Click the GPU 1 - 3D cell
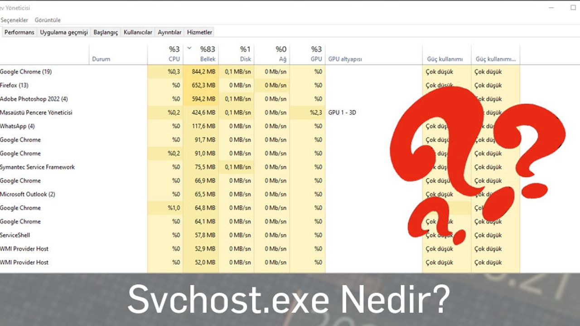Image resolution: width=580 pixels, height=326 pixels. coord(374,112)
